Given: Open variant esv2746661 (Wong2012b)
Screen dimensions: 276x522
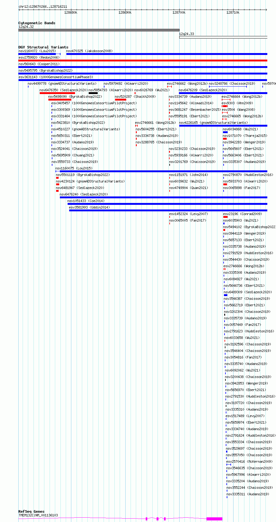Looking at the screenshot, I should click(155, 123).
